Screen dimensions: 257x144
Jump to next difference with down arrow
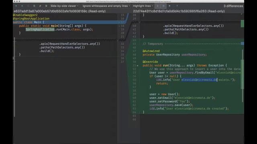22,6
